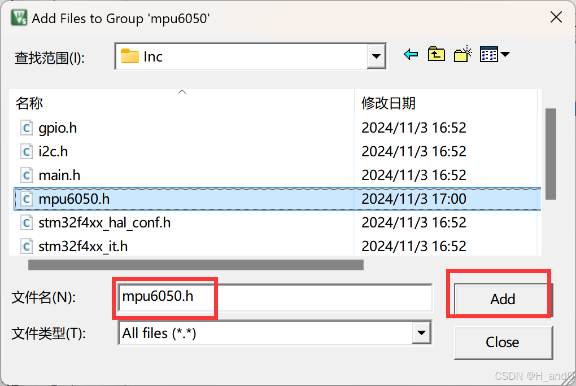The image size is (576, 386).
Task: Open the file type dropdown showing All files
Action: (421, 333)
